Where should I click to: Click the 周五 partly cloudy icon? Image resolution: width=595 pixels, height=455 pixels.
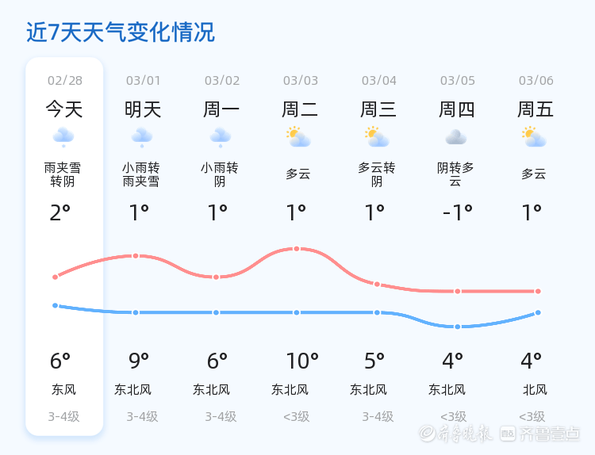534,137
